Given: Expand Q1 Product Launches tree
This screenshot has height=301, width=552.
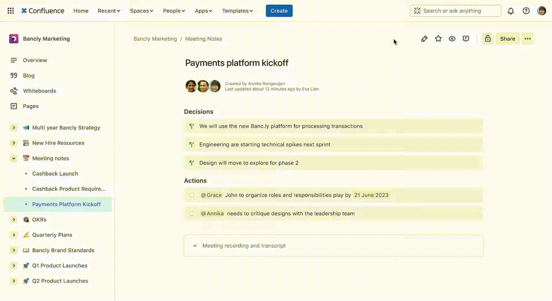Looking at the screenshot, I should 14,266.
